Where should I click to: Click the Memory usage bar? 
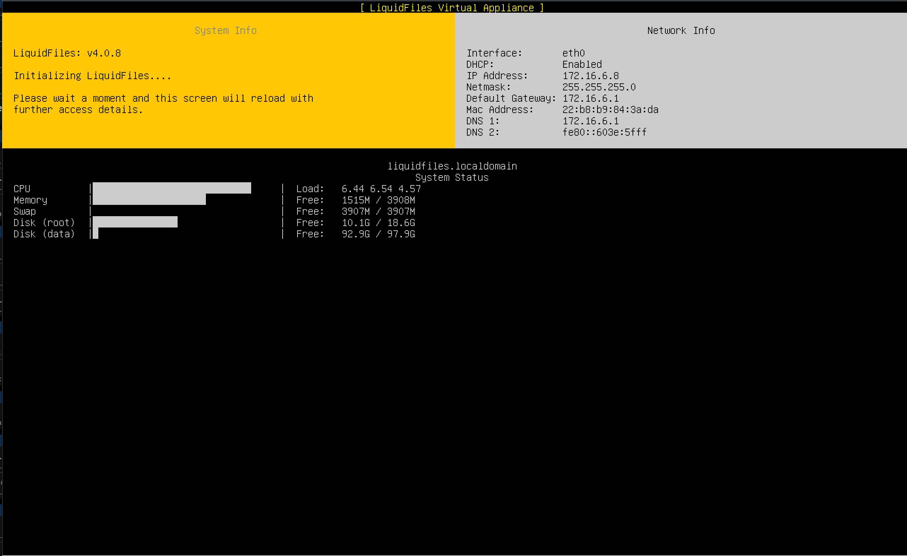(x=149, y=200)
